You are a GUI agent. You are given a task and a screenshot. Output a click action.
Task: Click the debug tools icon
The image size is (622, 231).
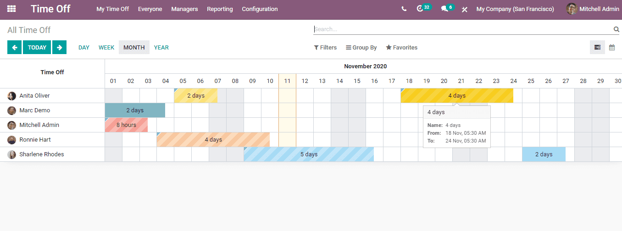point(464,9)
